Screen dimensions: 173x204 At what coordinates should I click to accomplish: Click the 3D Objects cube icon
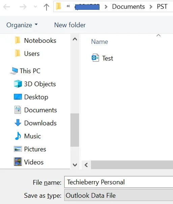click(18, 84)
